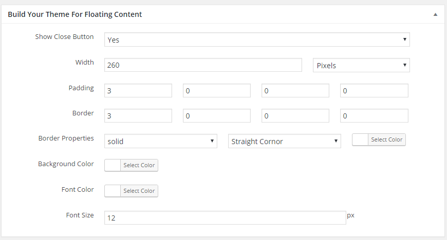
Task: Open the Show Close Button dropdown
Action: (x=257, y=39)
